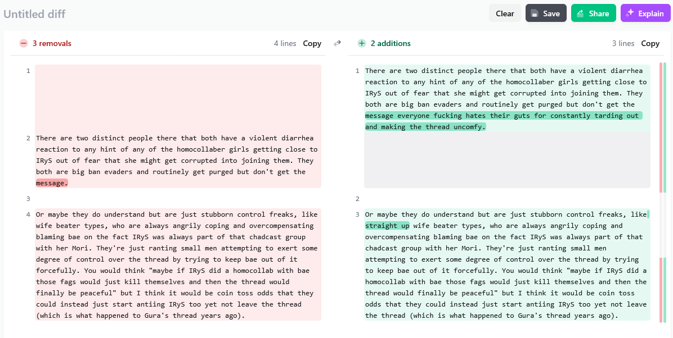This screenshot has width=673, height=338.
Task: Click the red minus removals icon
Action: click(24, 43)
